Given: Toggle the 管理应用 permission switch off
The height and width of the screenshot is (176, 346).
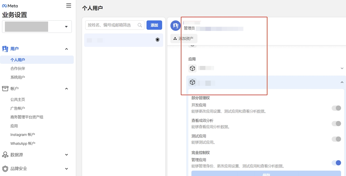Looking at the screenshot, I should 337,163.
